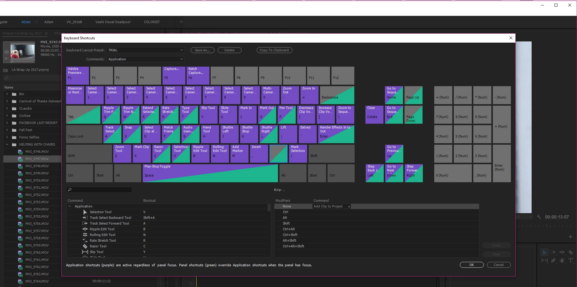Select Alt+Shift modifier row
Screen dimensions: 577x287
point(377,240)
